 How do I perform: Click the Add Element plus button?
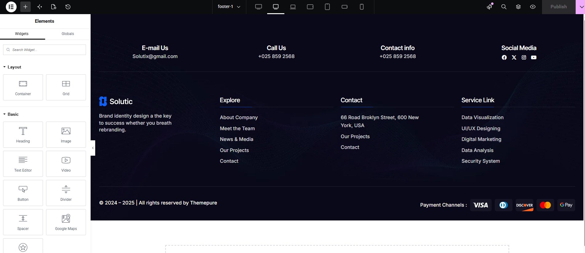pos(25,7)
